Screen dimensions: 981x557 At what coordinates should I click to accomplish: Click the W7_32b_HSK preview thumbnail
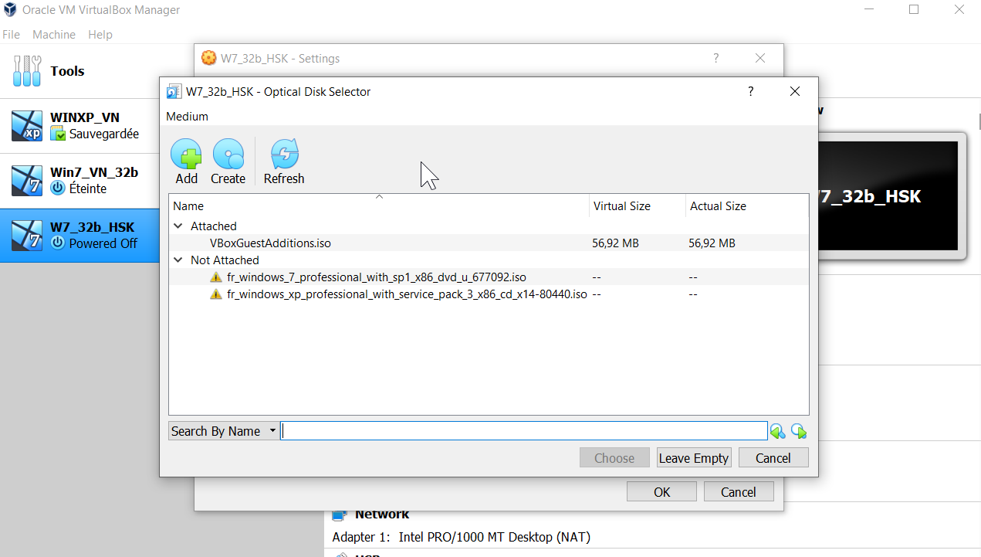click(888, 196)
